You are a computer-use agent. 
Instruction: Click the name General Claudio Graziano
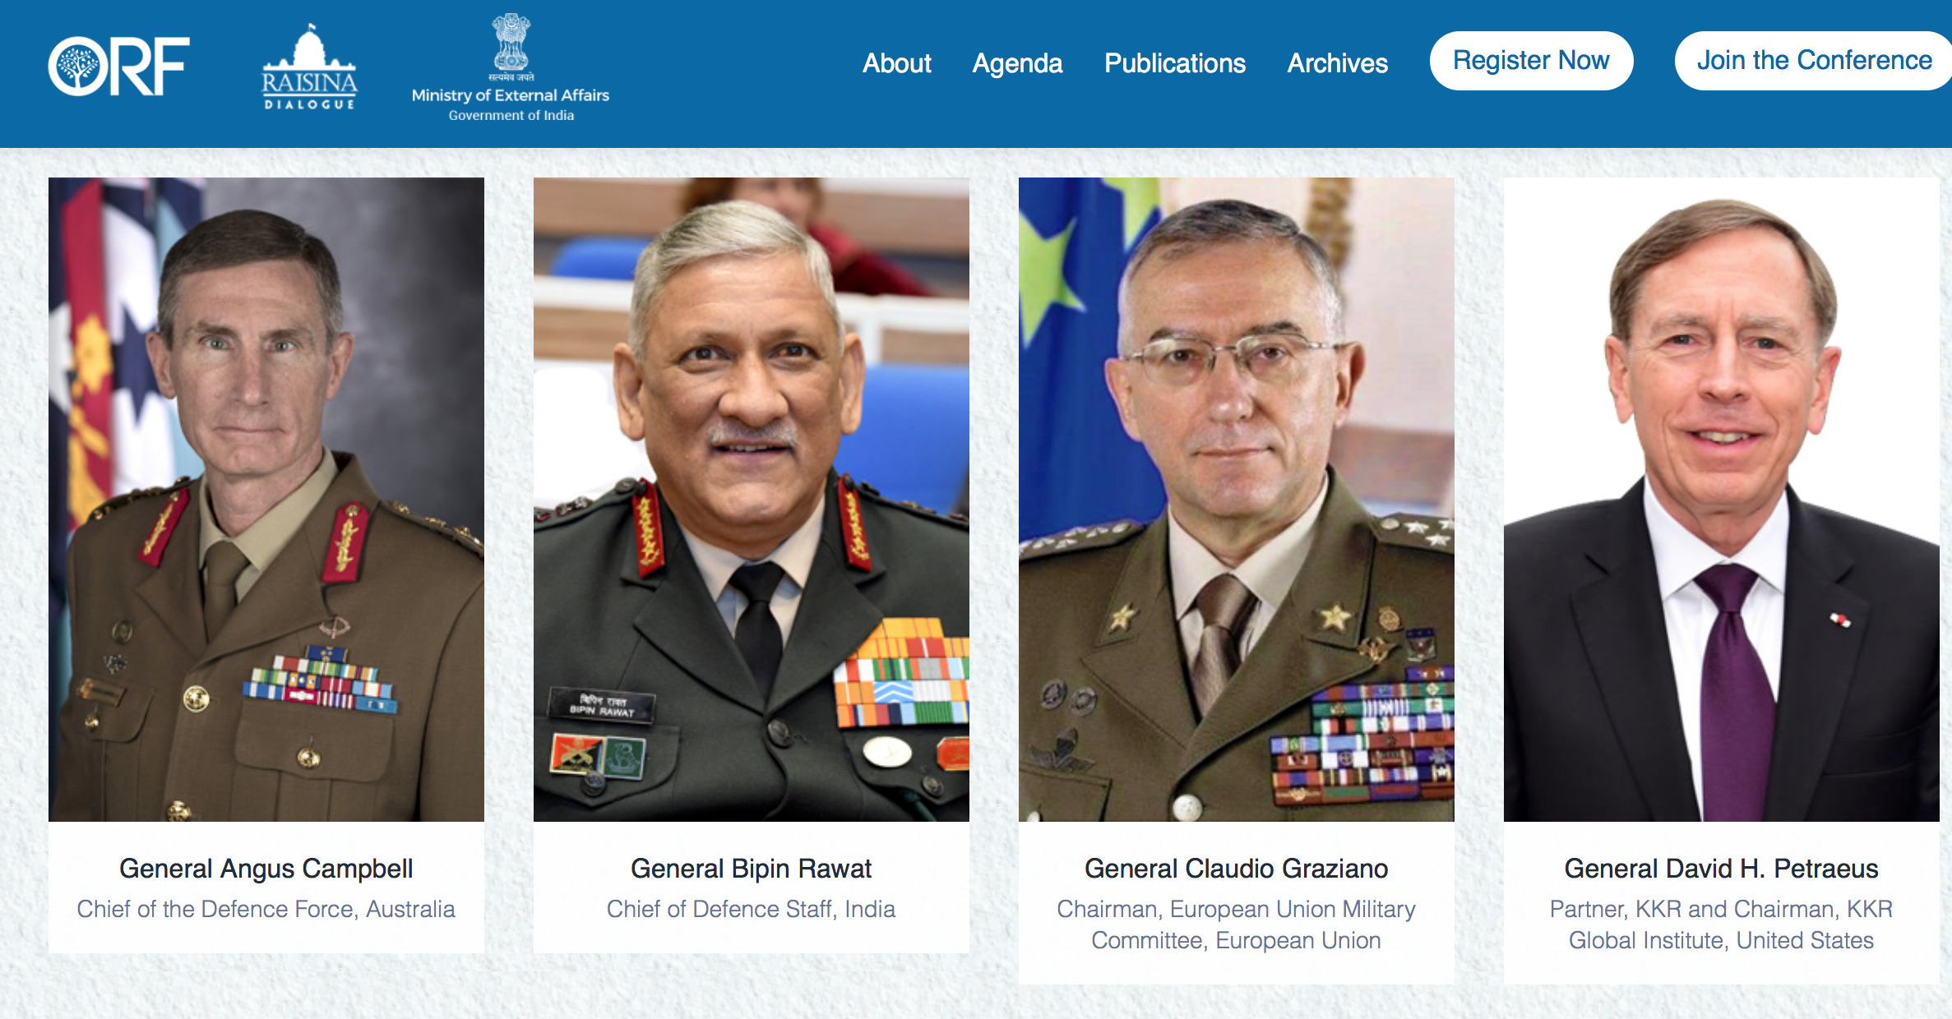point(1237,869)
